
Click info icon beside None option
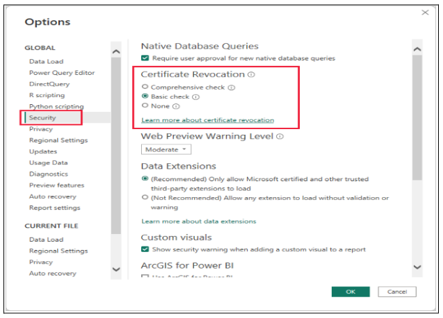tap(176, 107)
